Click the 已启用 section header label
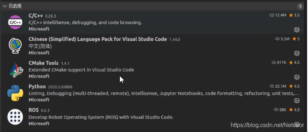This screenshot has height=132, width=308. coord(15,6)
